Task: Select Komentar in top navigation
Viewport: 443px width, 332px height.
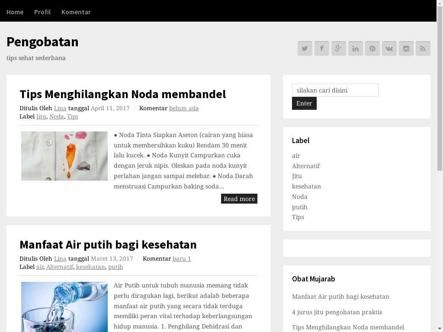Action: tap(76, 12)
